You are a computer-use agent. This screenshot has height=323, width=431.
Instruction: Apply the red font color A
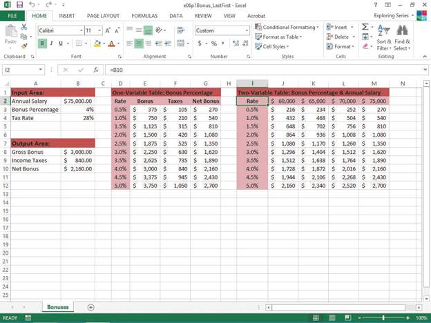(112, 43)
